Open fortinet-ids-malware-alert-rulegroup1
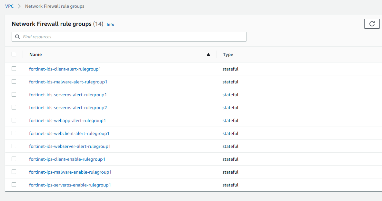The width and height of the screenshot is (382, 201). 68,81
